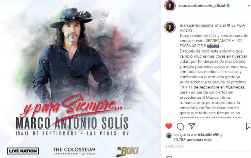Click the HACE UN DÍA timestamp
The width and height of the screenshot is (251, 158).
(x=174, y=146)
